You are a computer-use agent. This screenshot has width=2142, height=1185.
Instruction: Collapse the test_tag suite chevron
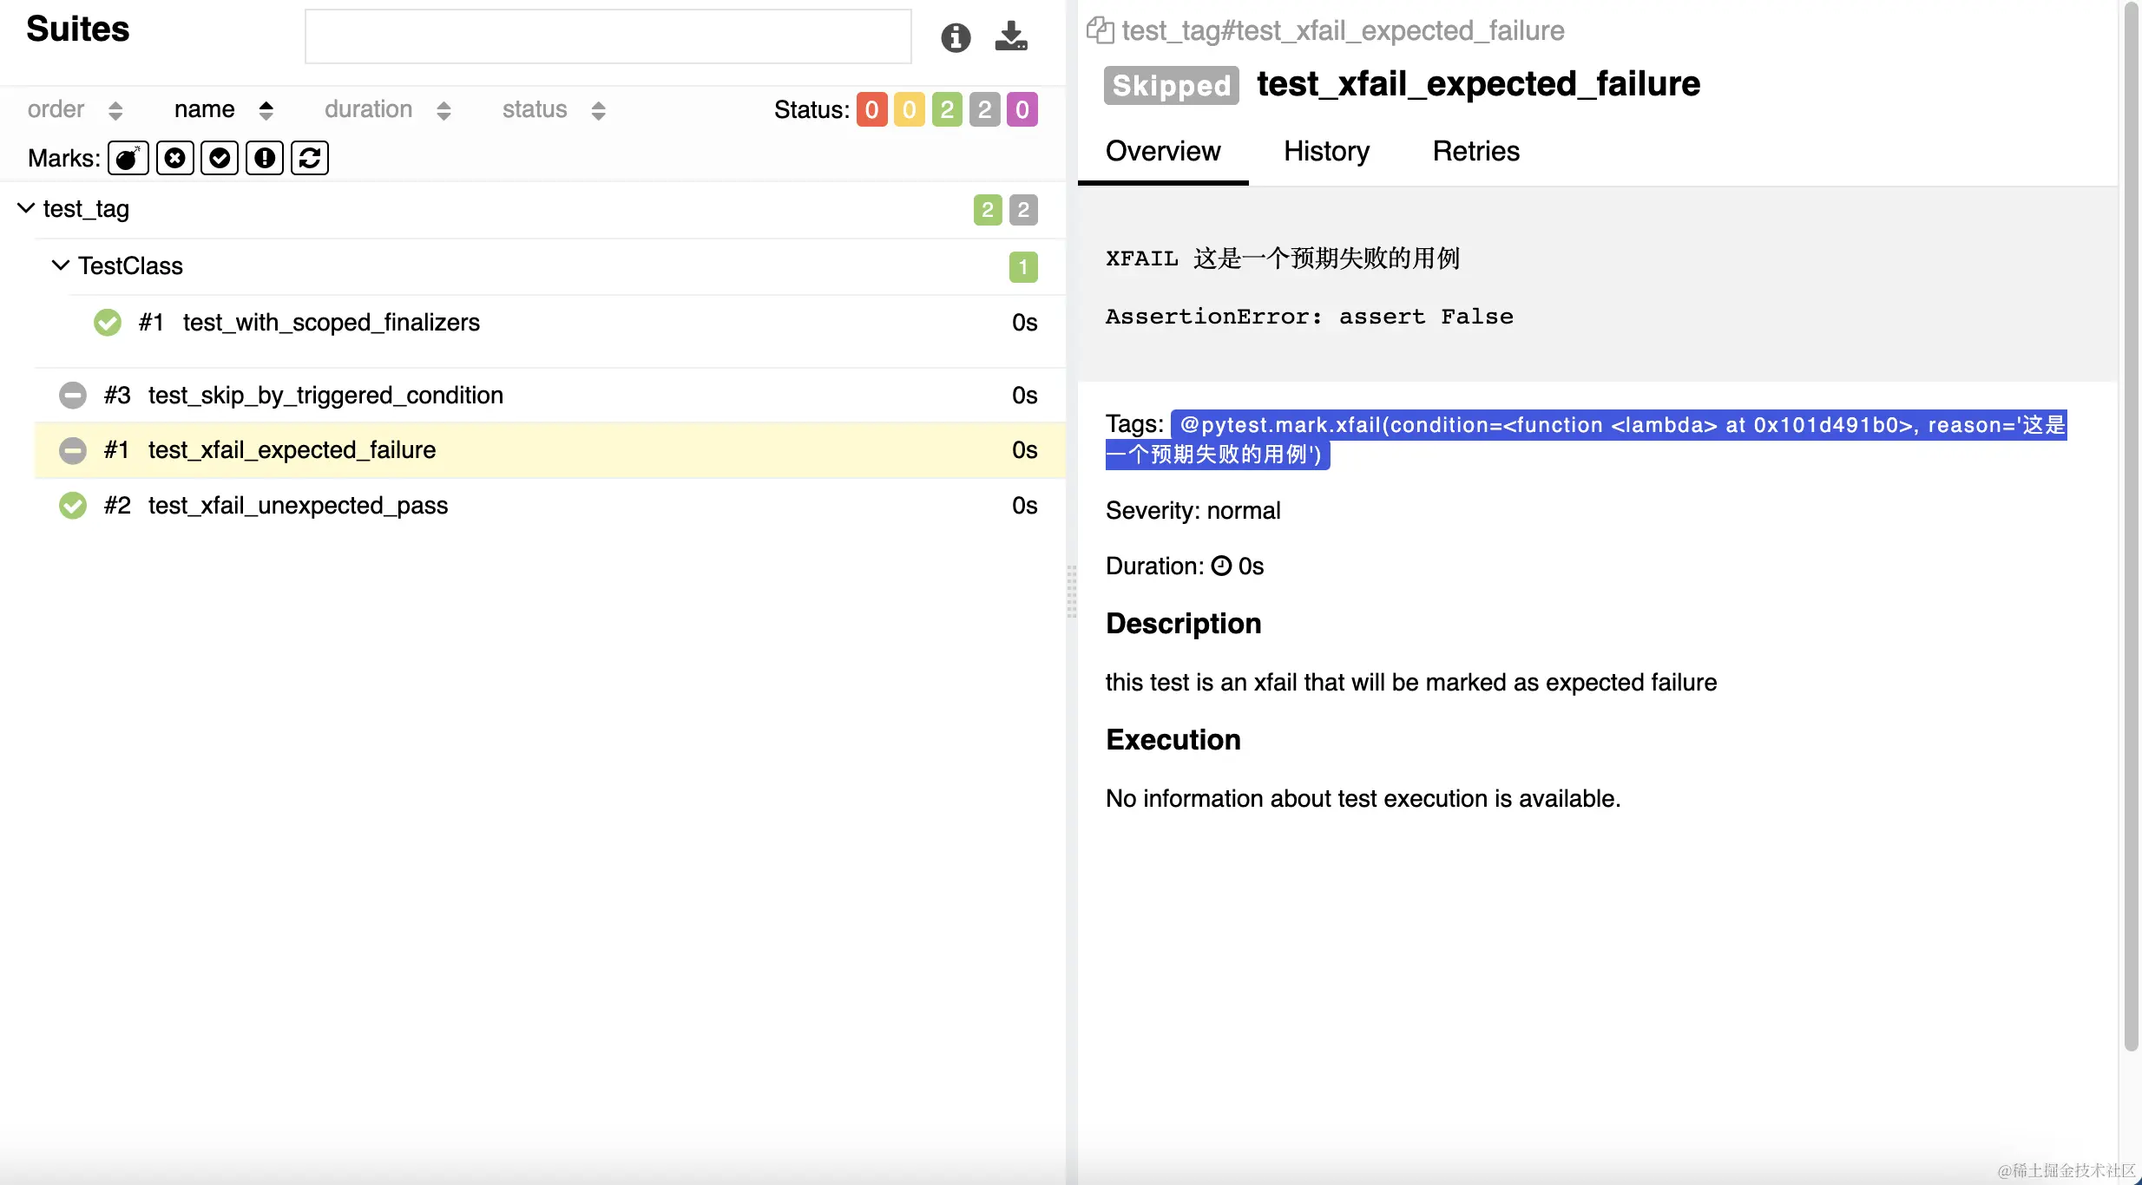26,208
